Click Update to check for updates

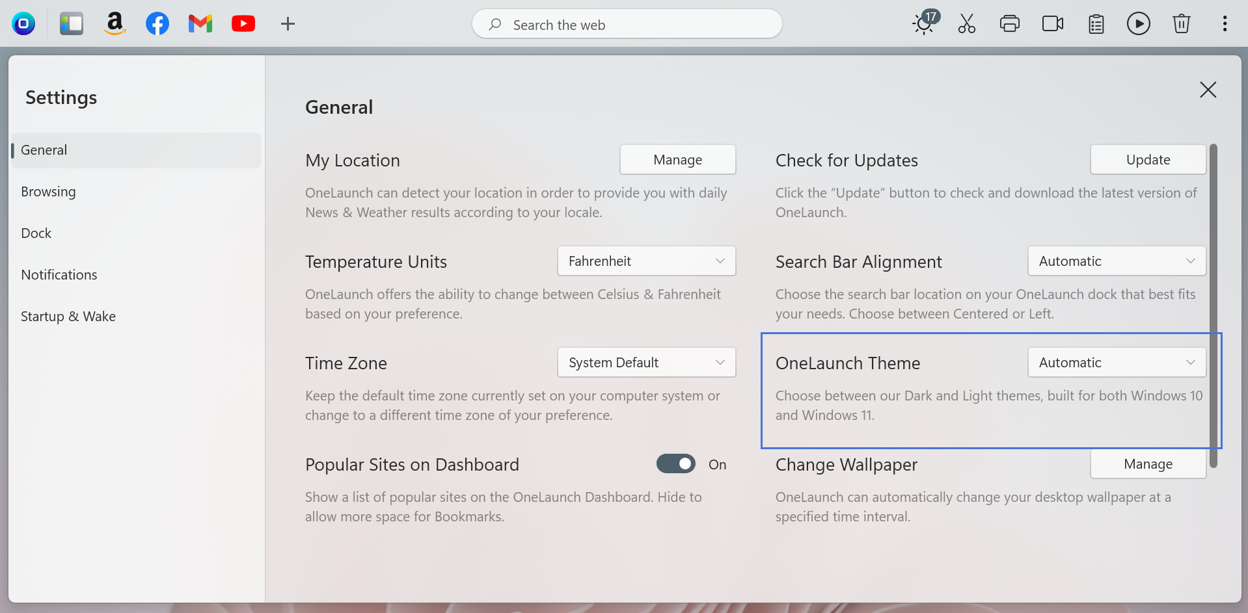click(1148, 159)
